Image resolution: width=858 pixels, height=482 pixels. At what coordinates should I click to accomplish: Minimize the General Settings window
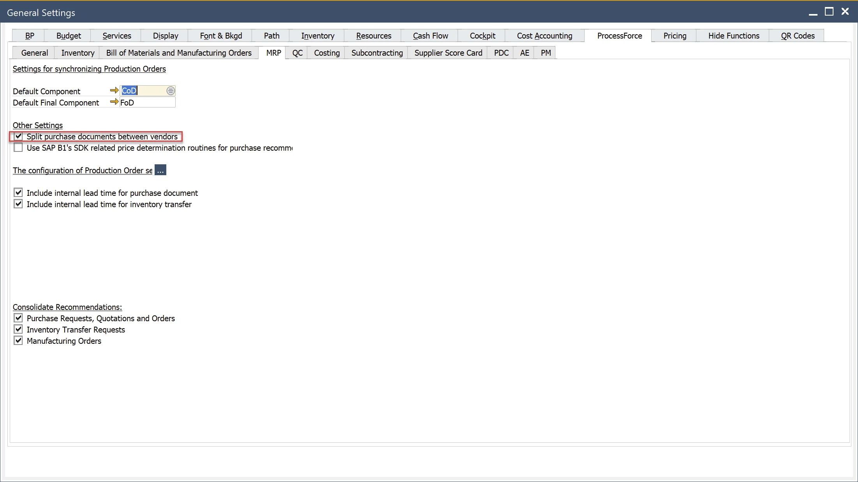pyautogui.click(x=813, y=13)
